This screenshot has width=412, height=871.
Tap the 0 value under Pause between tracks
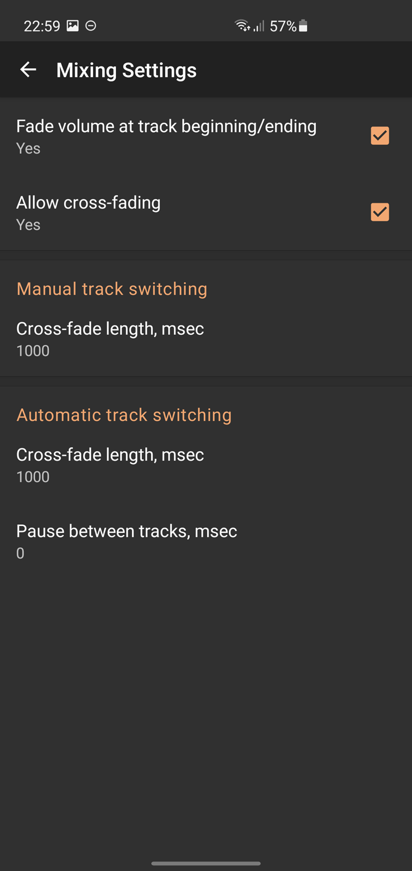pyautogui.click(x=20, y=553)
